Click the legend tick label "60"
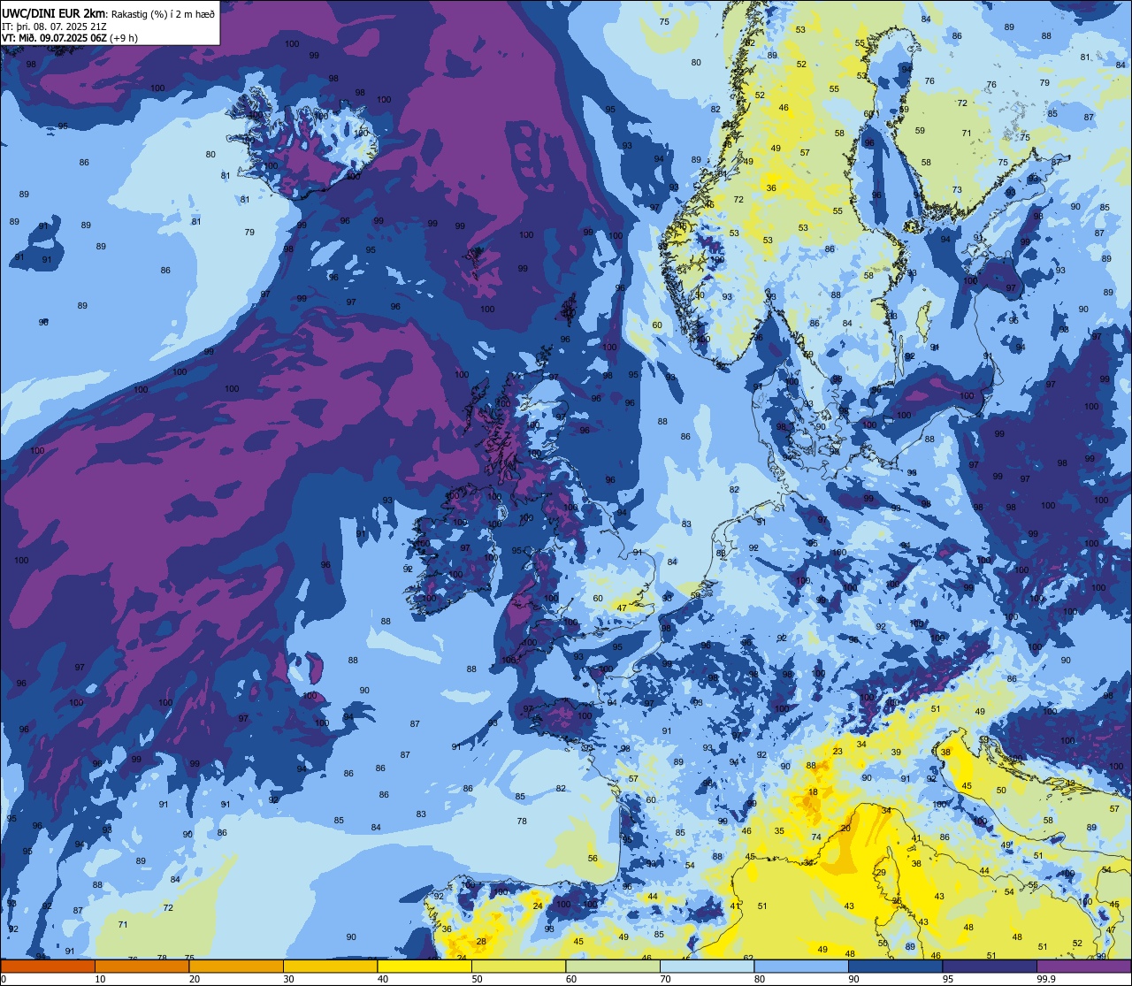 tap(571, 979)
